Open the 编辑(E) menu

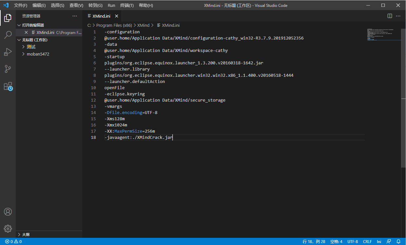[x=39, y=5]
